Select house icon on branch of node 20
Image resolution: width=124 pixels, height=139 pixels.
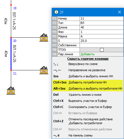[44, 37]
